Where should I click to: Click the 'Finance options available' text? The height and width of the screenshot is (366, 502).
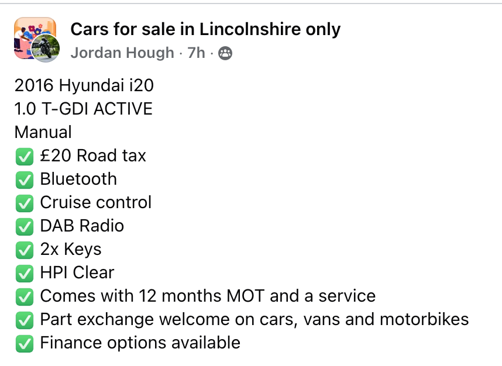(140, 343)
